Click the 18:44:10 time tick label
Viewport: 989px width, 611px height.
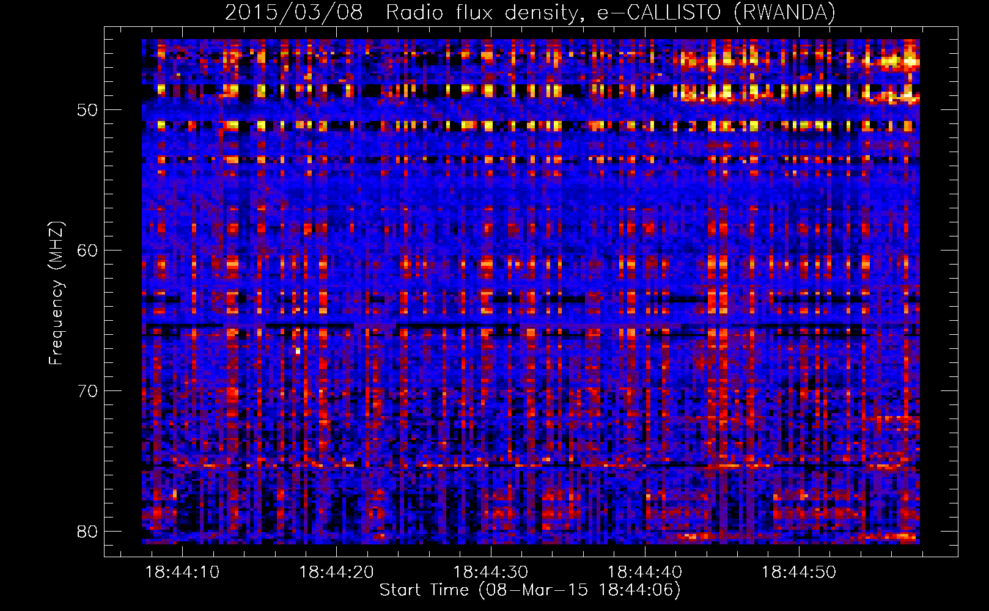pos(183,572)
